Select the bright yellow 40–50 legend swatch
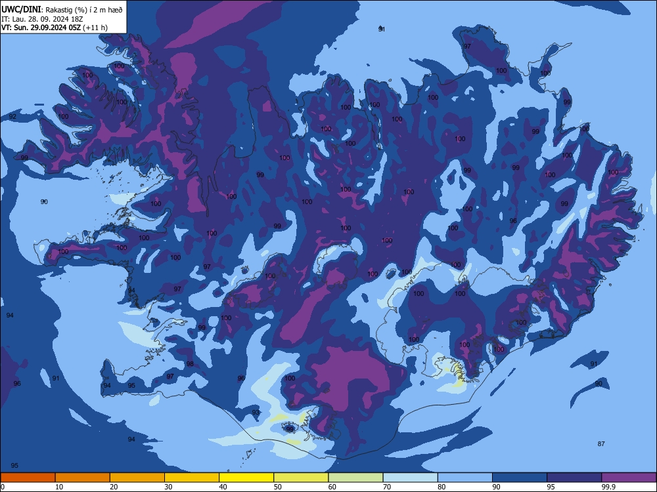This screenshot has width=657, height=492. click(246, 478)
